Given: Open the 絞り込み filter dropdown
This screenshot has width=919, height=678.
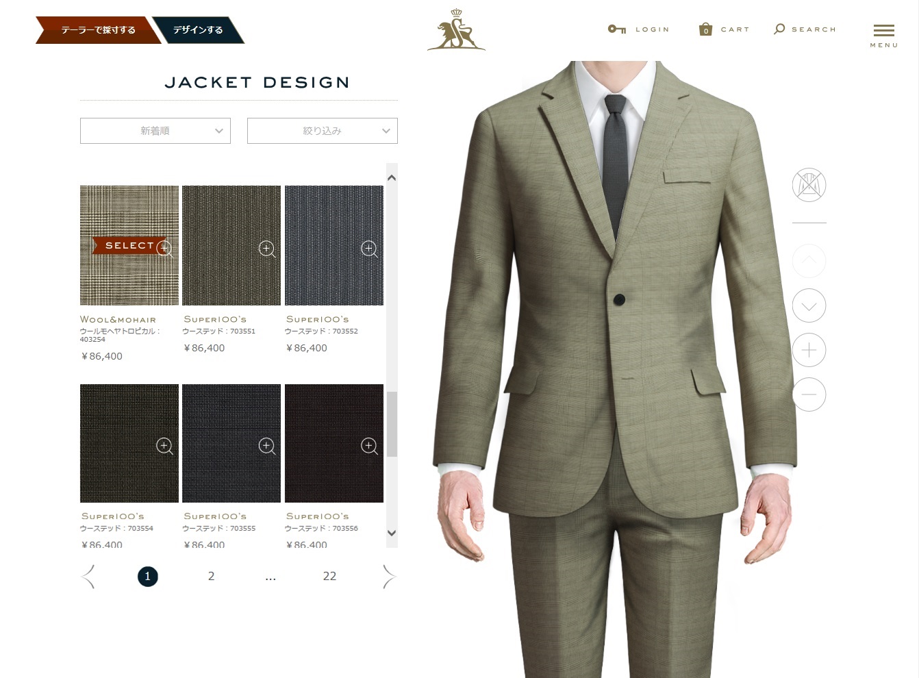Looking at the screenshot, I should coord(323,131).
